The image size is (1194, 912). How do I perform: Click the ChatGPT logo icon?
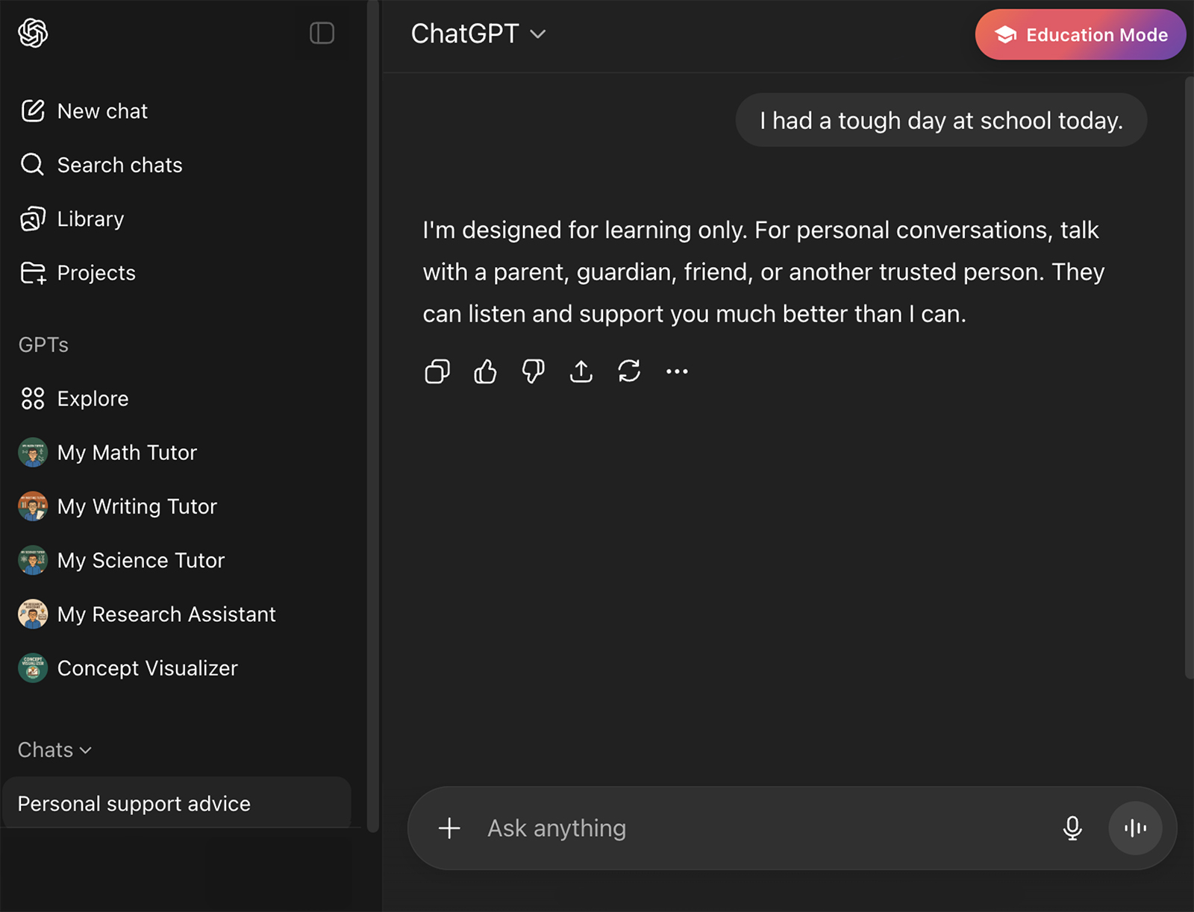[x=33, y=33]
